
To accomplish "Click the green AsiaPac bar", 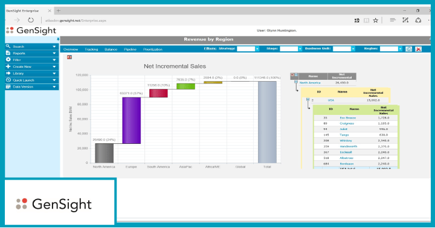I will tap(185, 86).
